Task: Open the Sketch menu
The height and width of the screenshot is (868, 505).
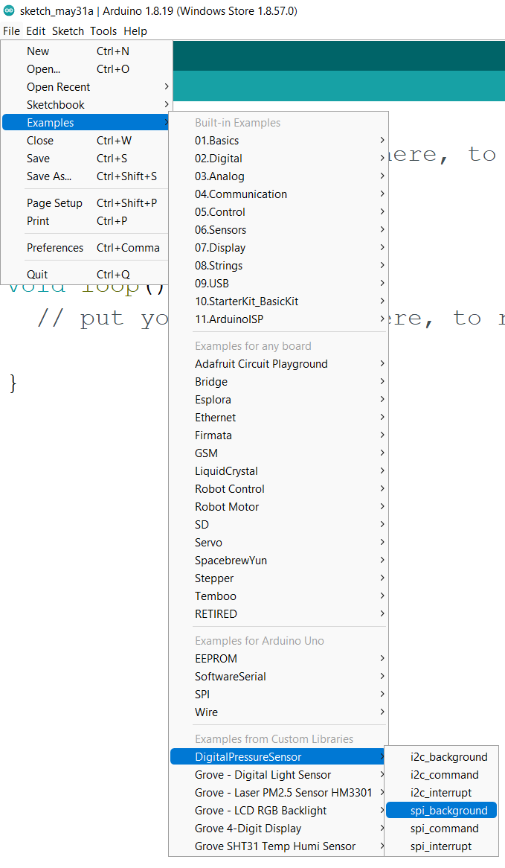Action: (x=68, y=31)
